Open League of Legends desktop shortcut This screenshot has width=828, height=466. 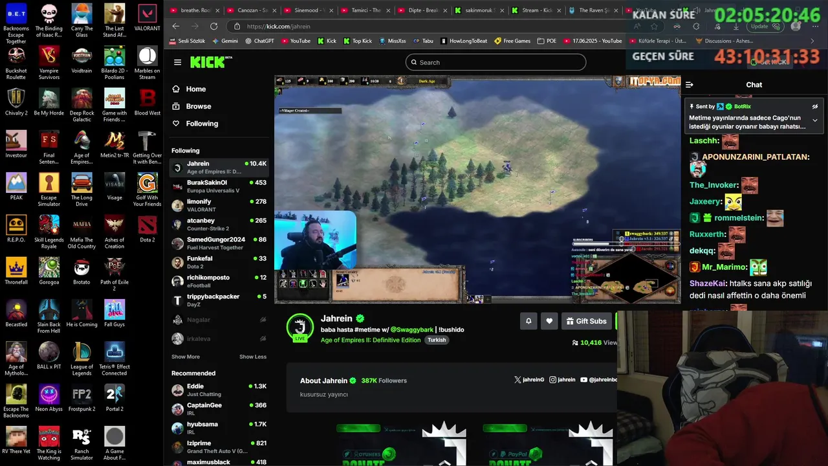pos(82,359)
